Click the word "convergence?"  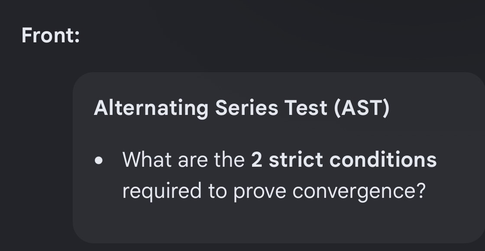(359, 191)
